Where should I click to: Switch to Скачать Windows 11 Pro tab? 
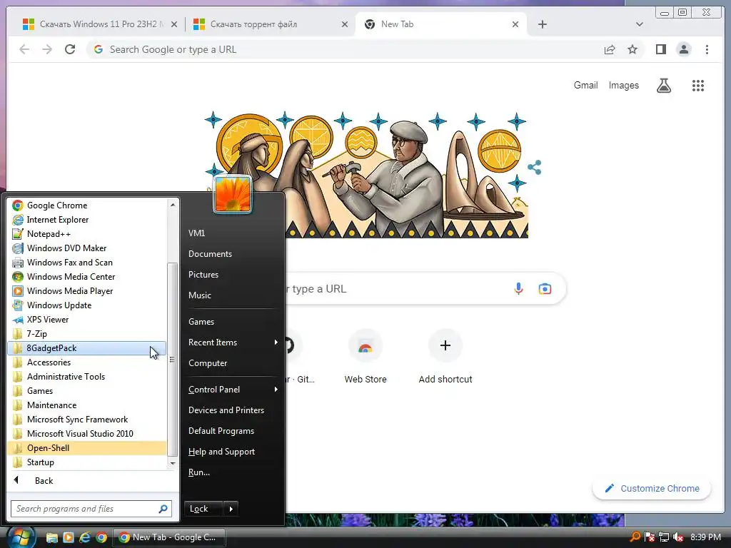click(99, 24)
